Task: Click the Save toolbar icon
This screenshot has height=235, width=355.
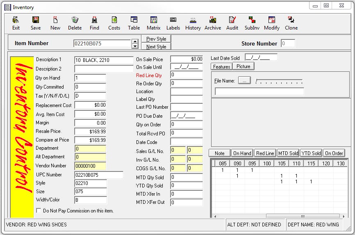Action: click(x=36, y=23)
